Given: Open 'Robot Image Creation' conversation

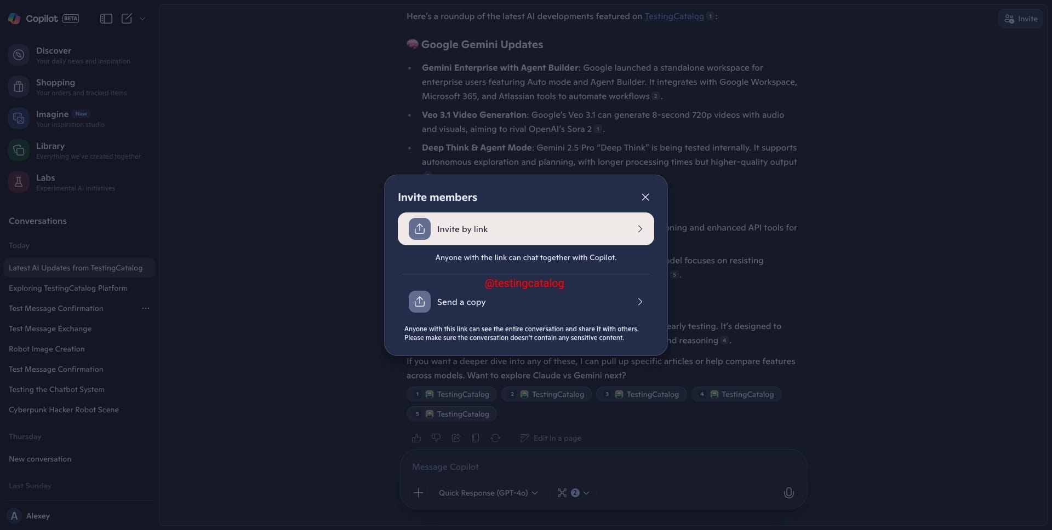Looking at the screenshot, I should tap(79, 349).
